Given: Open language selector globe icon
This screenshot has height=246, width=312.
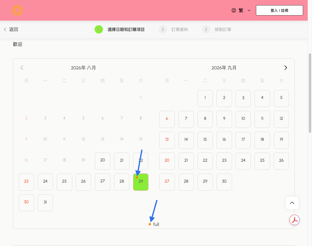Looking at the screenshot, I should click(234, 10).
